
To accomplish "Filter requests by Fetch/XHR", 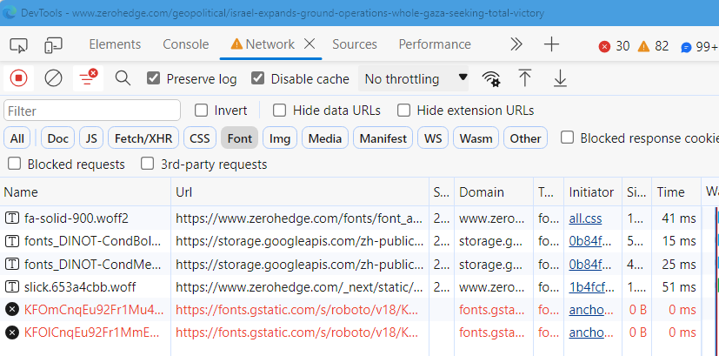I will click(143, 138).
